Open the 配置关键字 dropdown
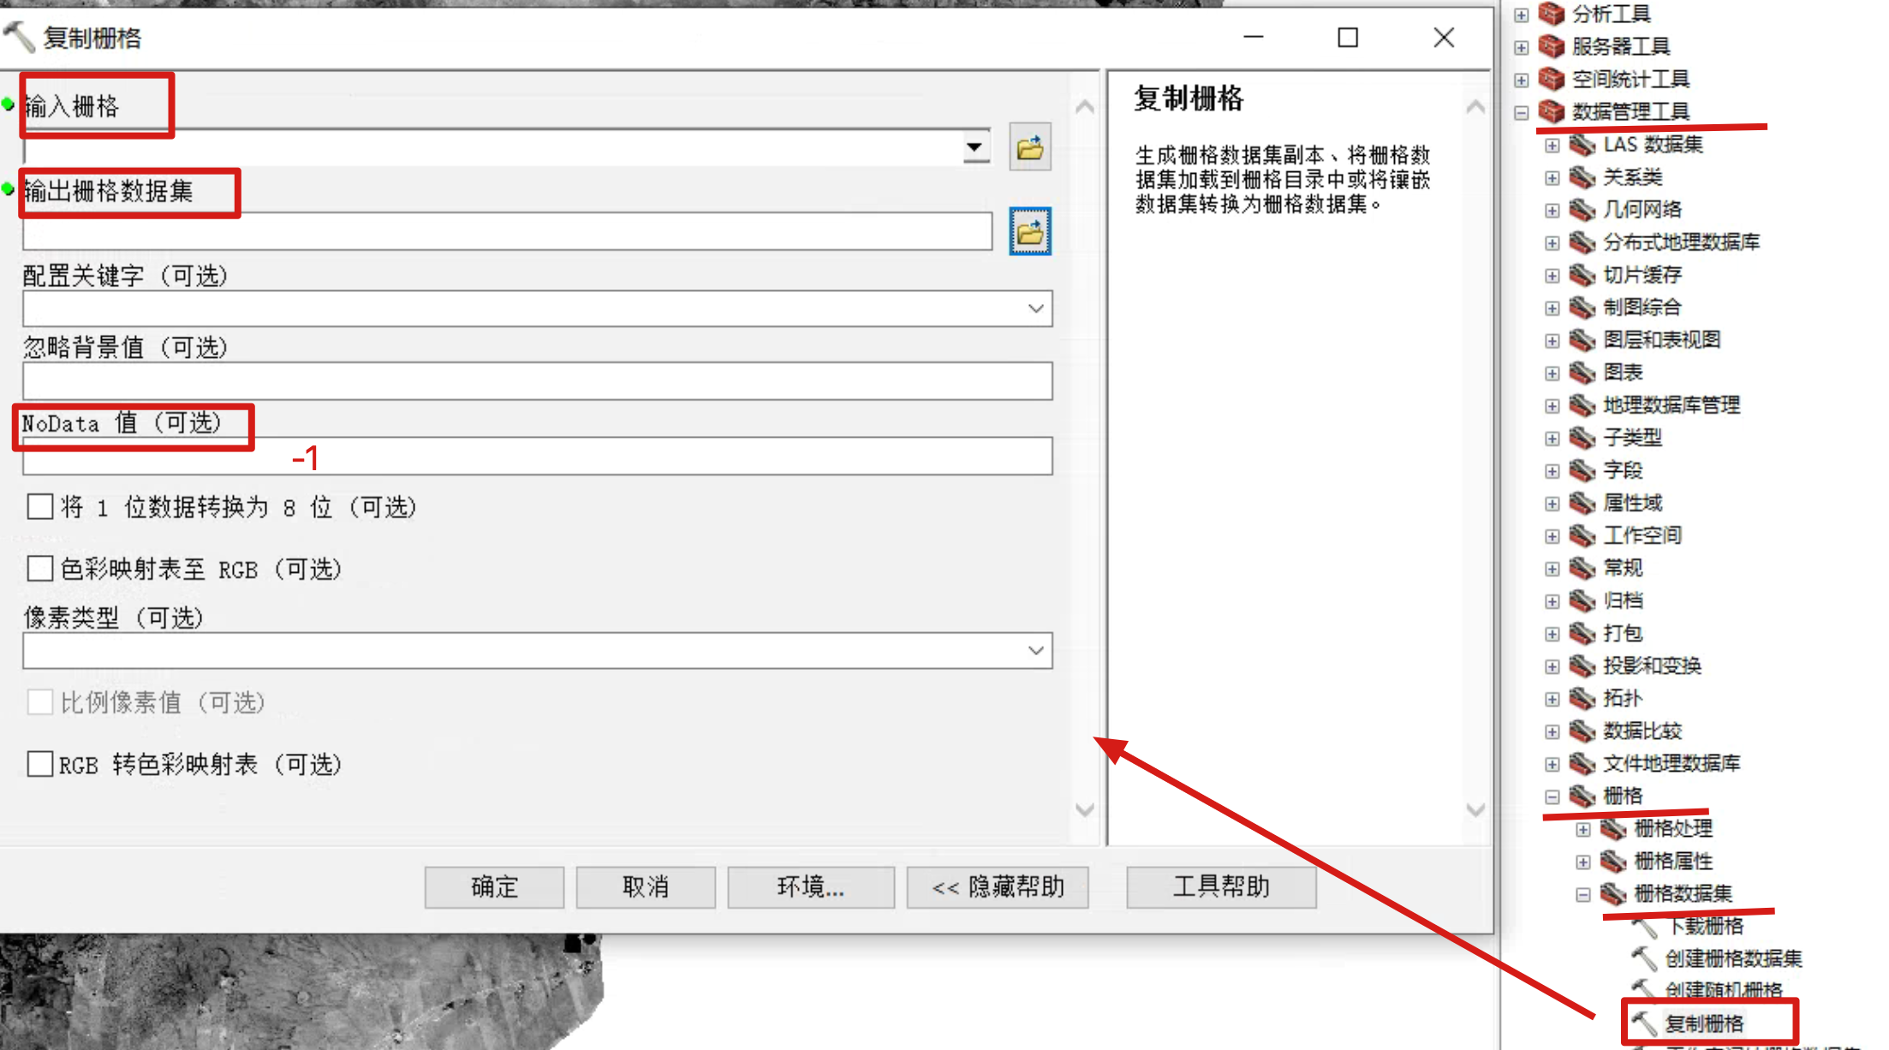This screenshot has height=1050, width=1889. 1037,308
